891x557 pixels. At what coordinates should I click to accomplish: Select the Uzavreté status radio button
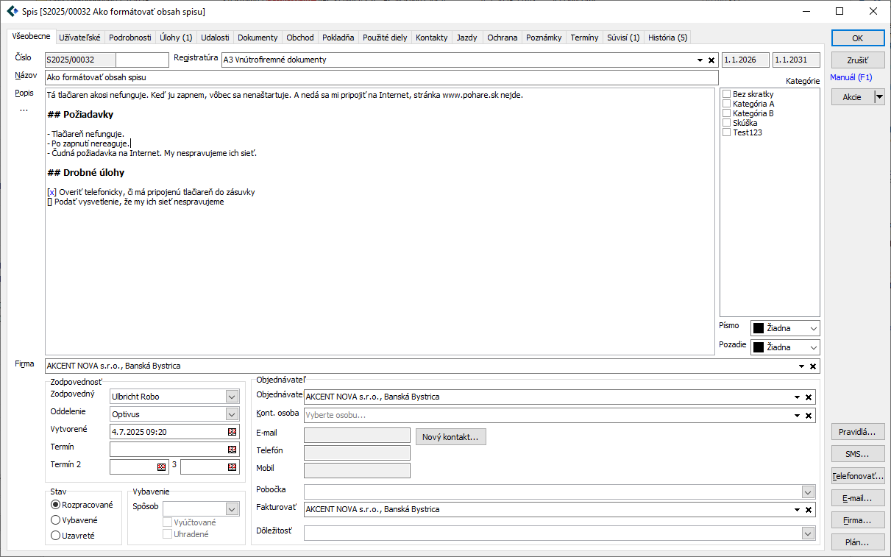(55, 536)
